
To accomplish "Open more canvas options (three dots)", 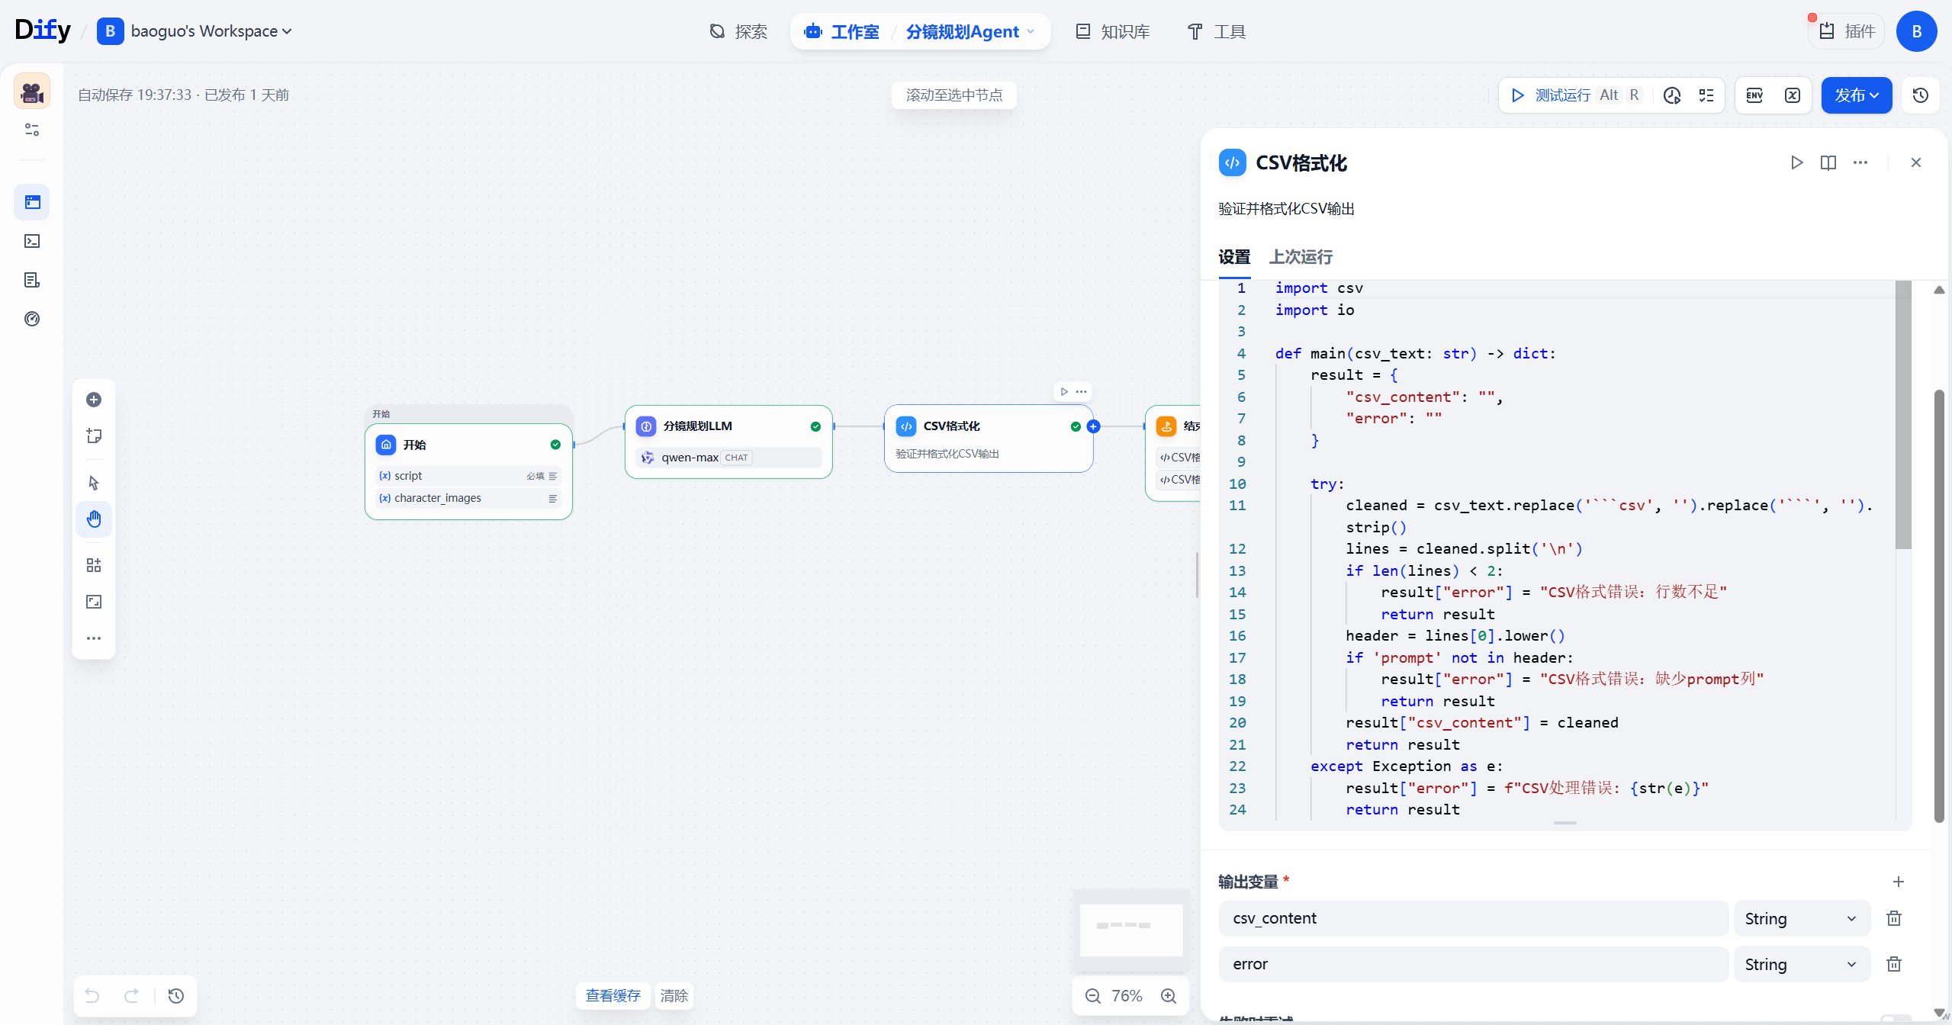I will click(x=94, y=638).
